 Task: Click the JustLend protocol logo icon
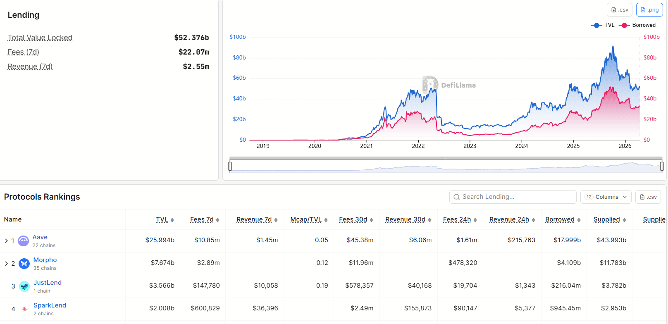24,286
